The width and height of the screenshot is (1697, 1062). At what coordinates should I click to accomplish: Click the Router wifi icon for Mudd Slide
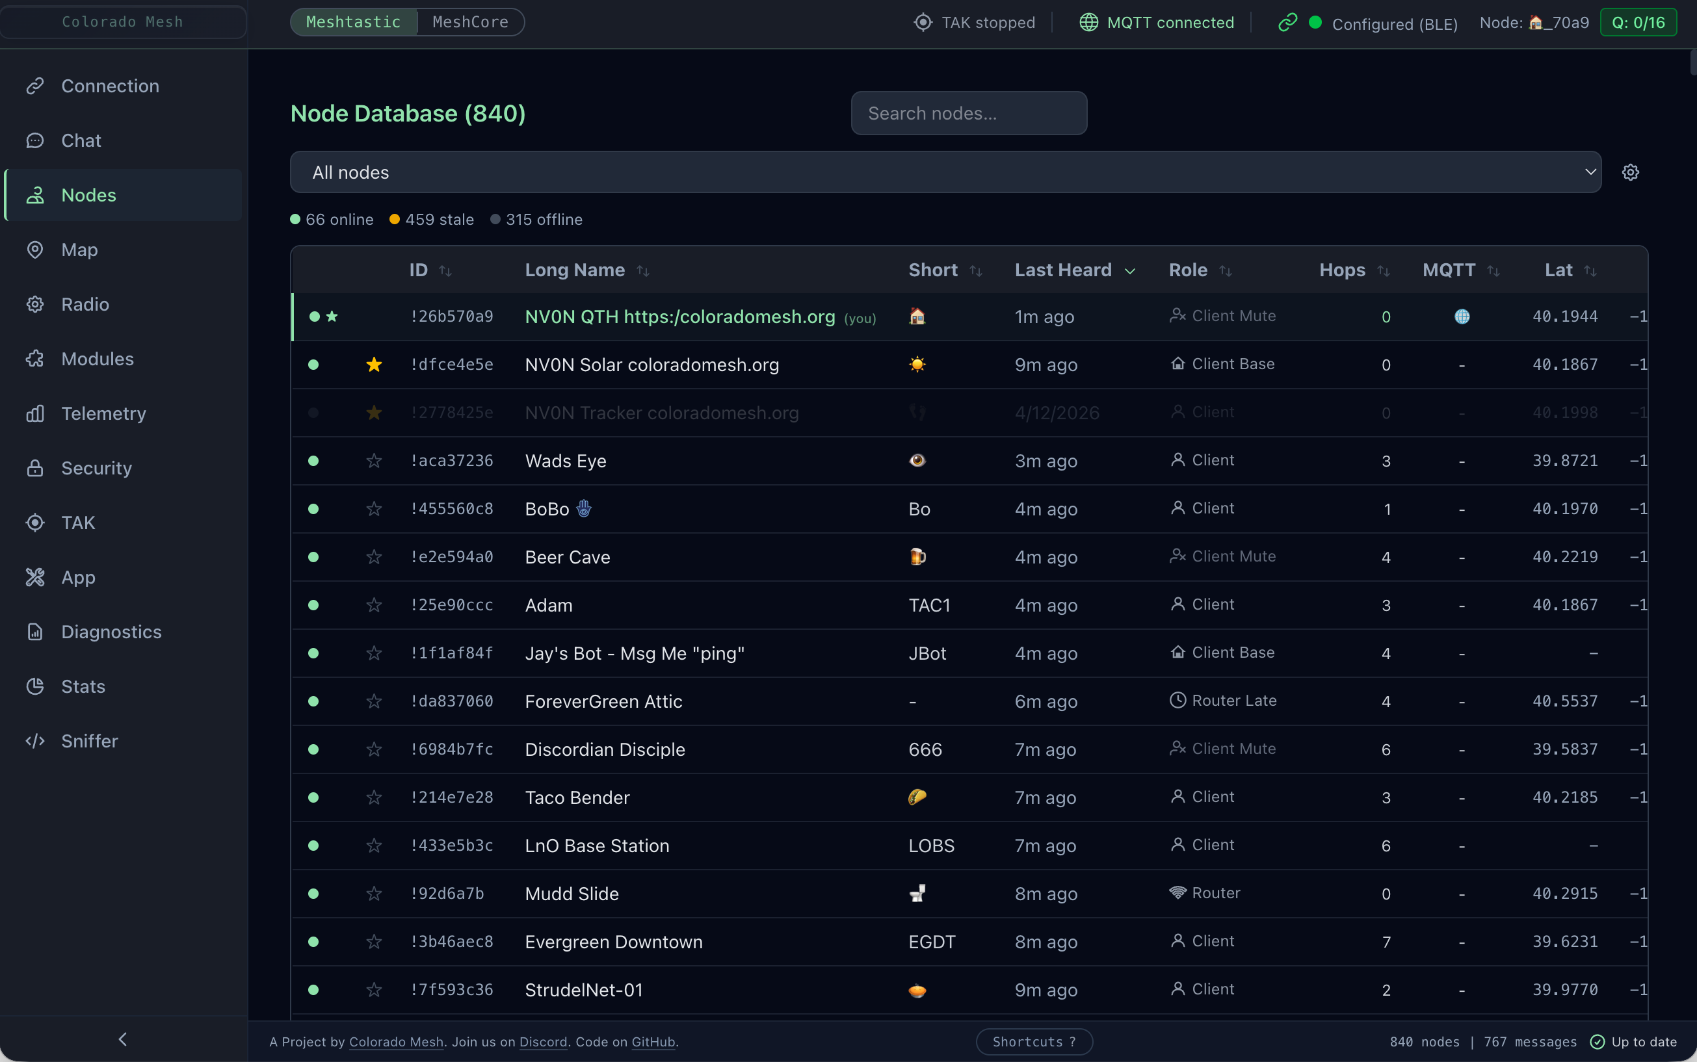click(x=1177, y=893)
